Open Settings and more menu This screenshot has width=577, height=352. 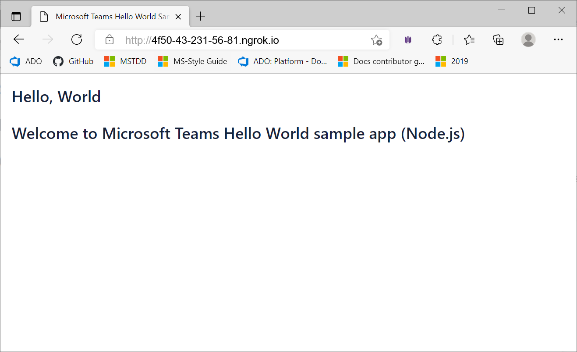558,39
